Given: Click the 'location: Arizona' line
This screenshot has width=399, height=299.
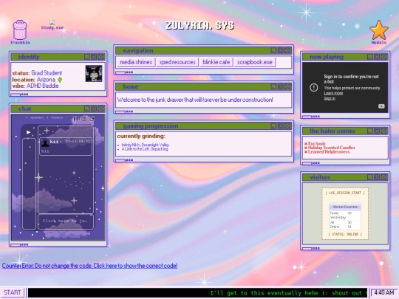Looking at the screenshot, I should point(37,80).
